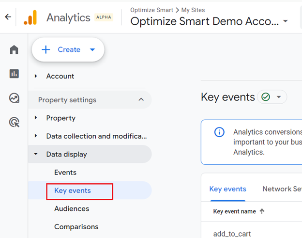Select Events under Data display
The image size is (302, 238).
tap(65, 173)
